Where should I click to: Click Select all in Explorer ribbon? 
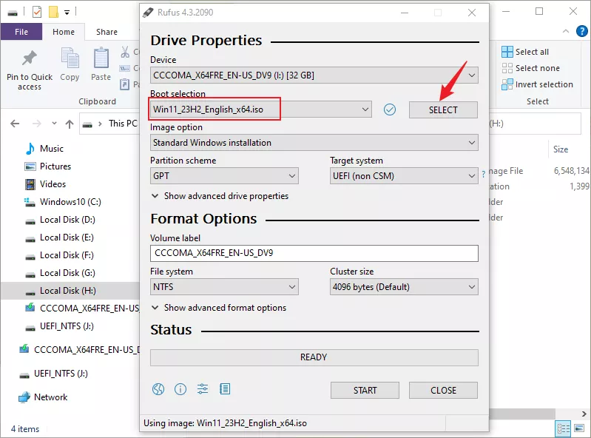click(x=525, y=52)
